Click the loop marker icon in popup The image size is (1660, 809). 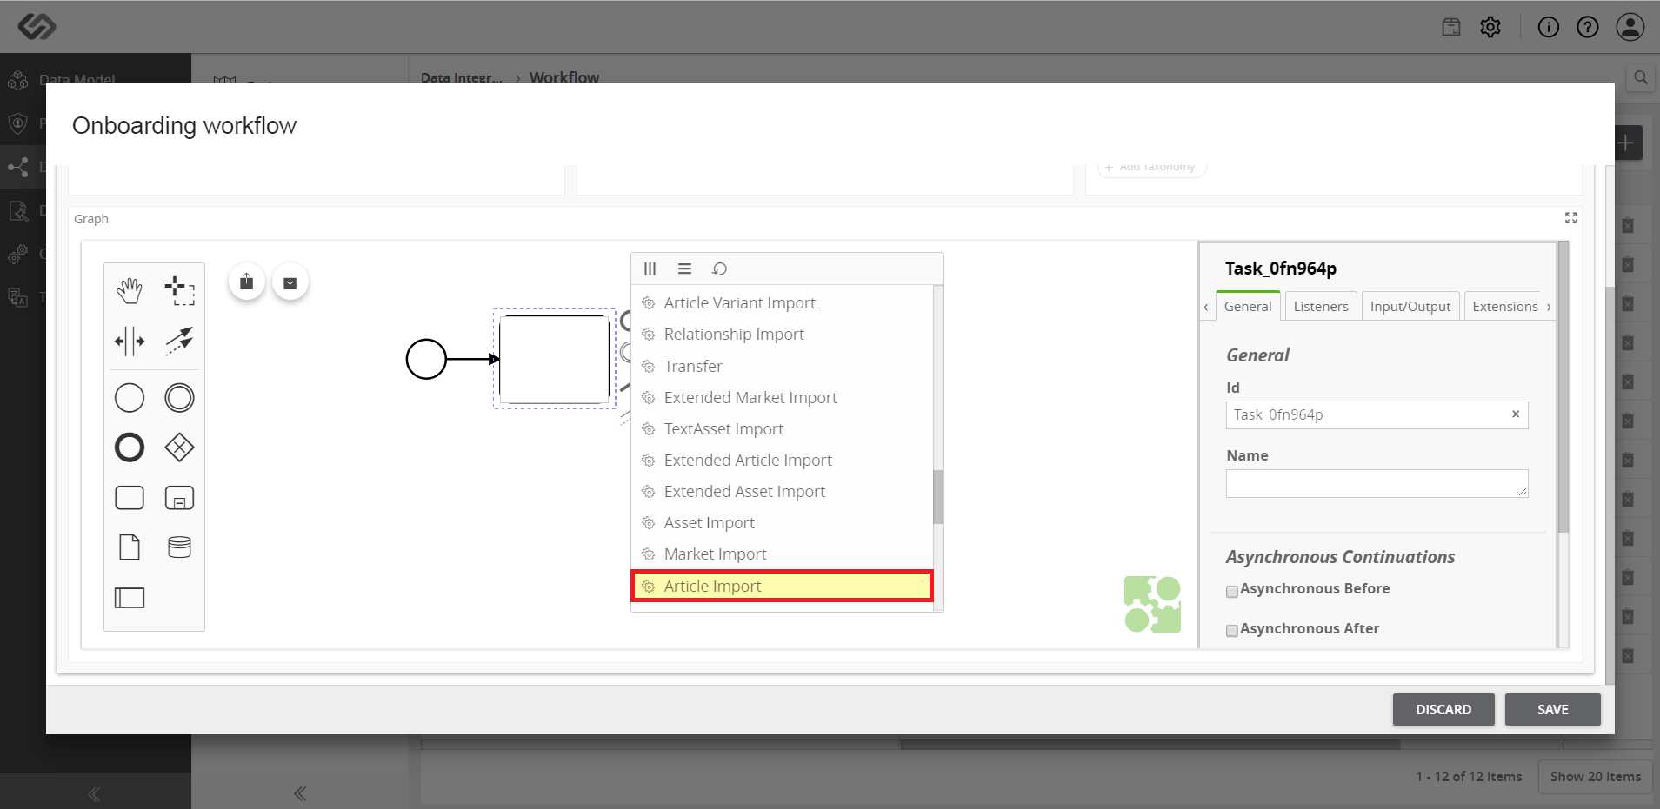[x=719, y=269]
